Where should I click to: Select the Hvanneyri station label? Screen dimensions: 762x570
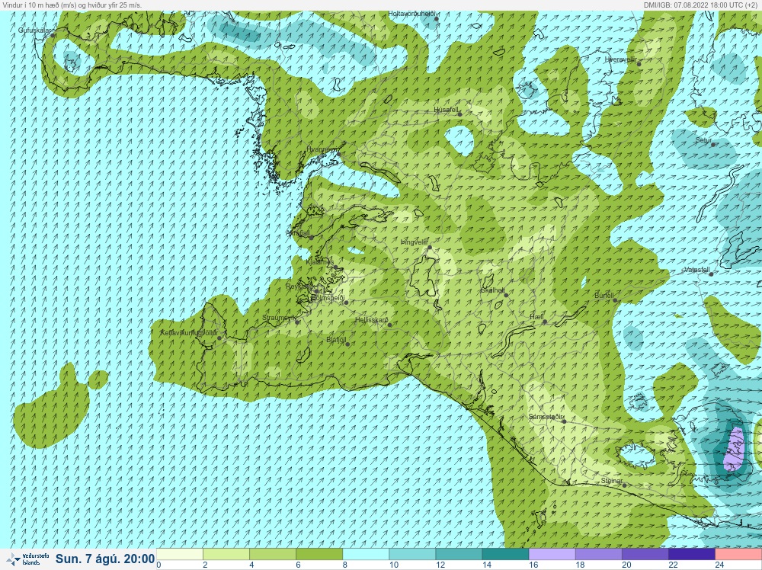322,149
